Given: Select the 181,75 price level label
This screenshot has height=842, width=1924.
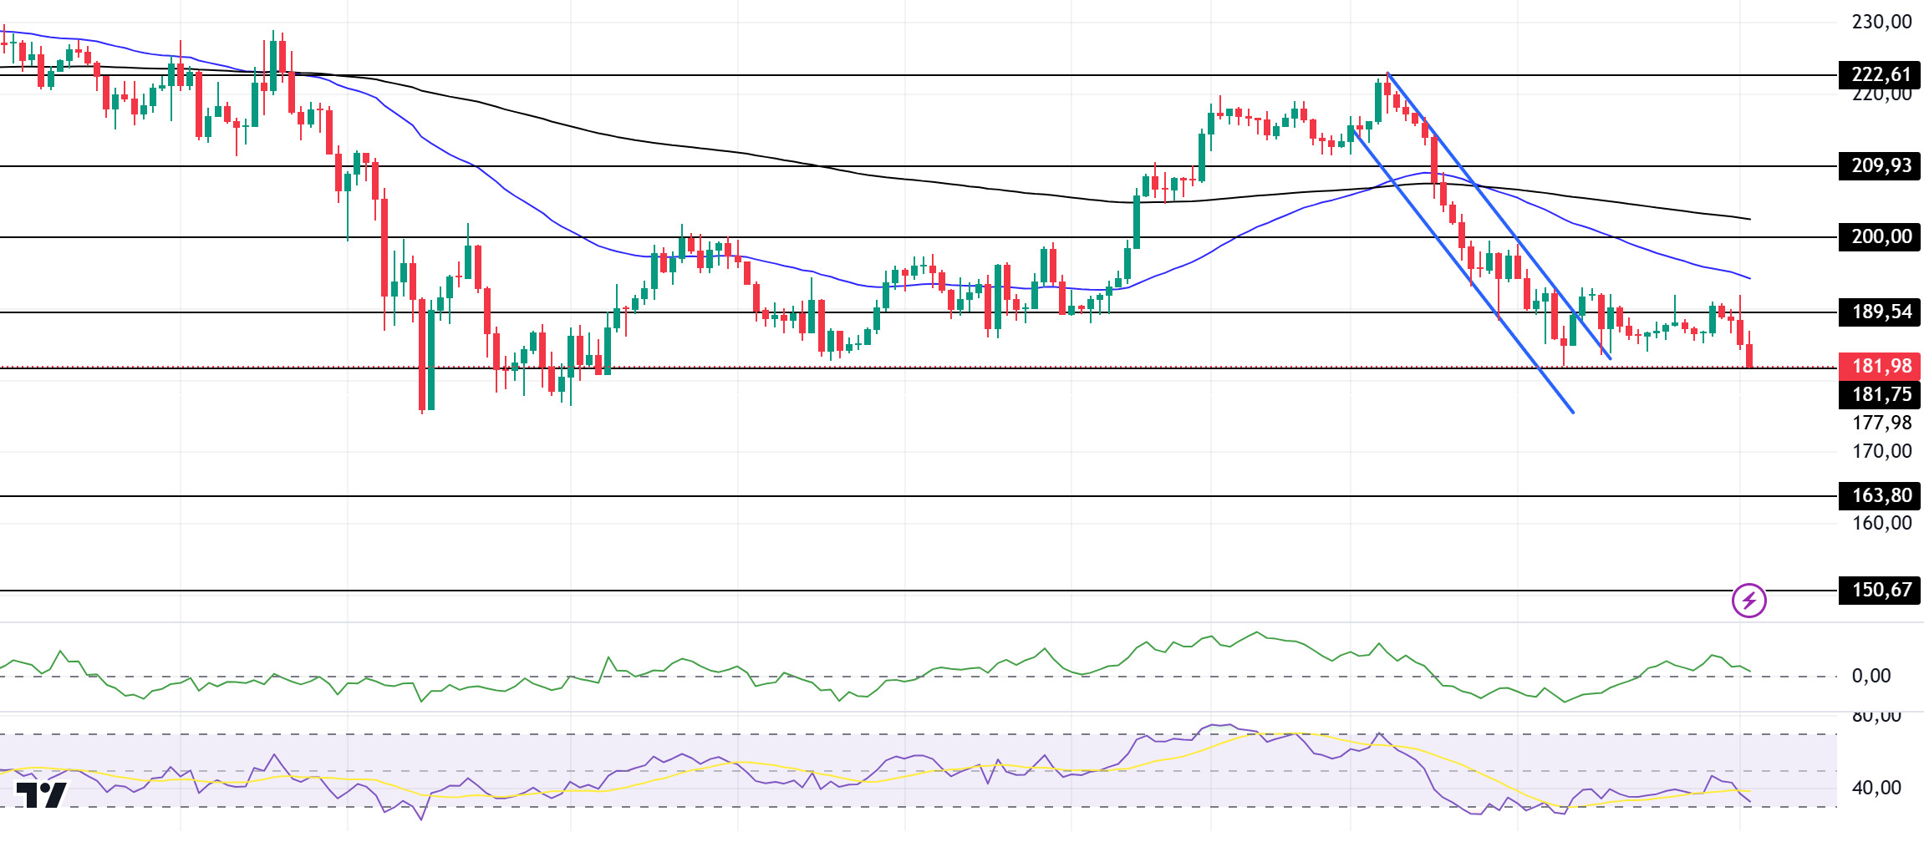Looking at the screenshot, I should (1880, 394).
